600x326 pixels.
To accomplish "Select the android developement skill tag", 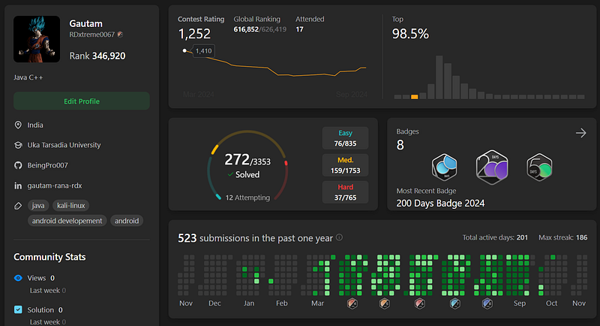I will [x=67, y=221].
